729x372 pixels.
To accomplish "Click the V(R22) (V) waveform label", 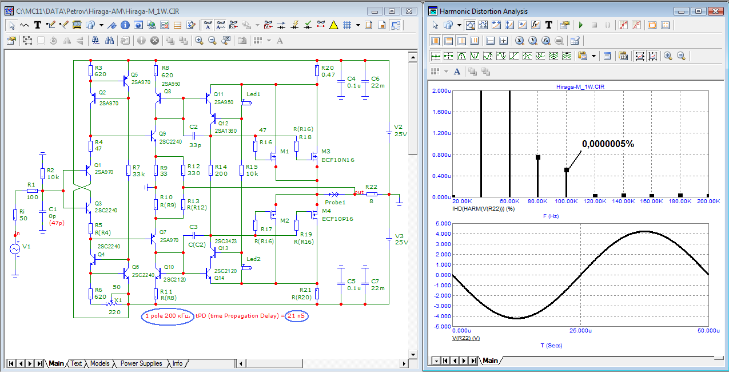I will coord(466,338).
